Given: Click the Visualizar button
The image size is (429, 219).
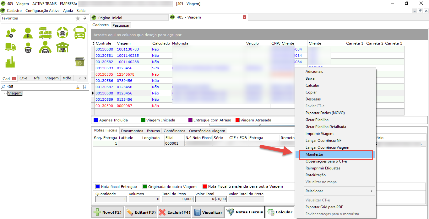Looking at the screenshot, I should 208,212.
